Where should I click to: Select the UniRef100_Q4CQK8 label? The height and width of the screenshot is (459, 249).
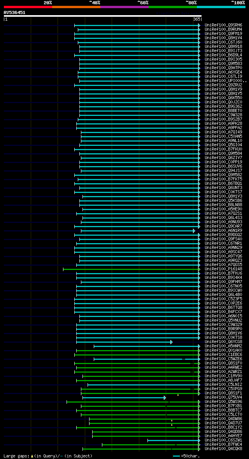(223, 449)
